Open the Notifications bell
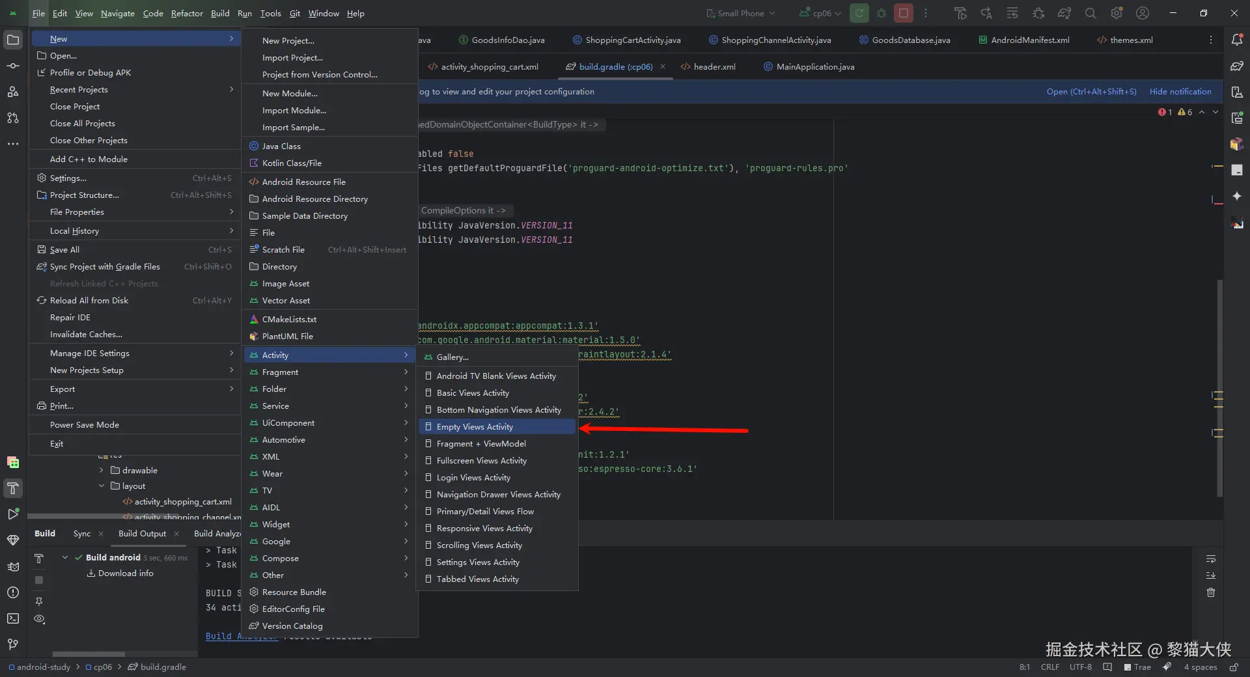1250x677 pixels. (x=1238, y=40)
